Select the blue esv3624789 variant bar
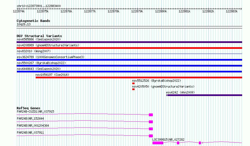 (x=129, y=60)
